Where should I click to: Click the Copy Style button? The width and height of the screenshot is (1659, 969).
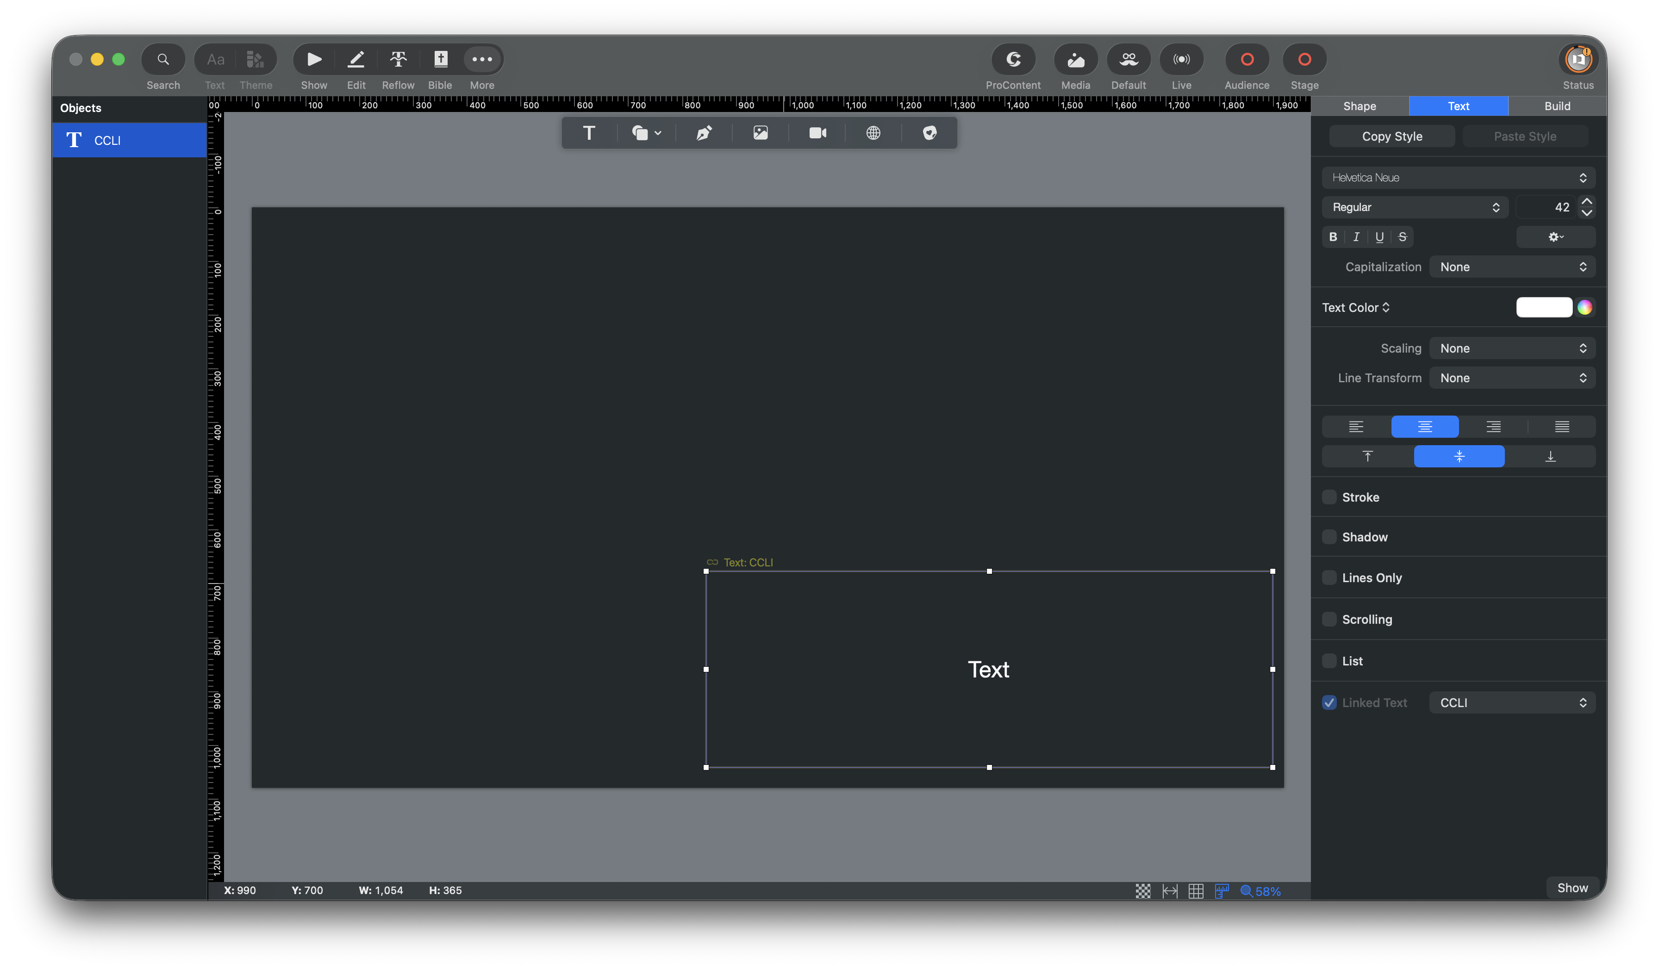1392,136
